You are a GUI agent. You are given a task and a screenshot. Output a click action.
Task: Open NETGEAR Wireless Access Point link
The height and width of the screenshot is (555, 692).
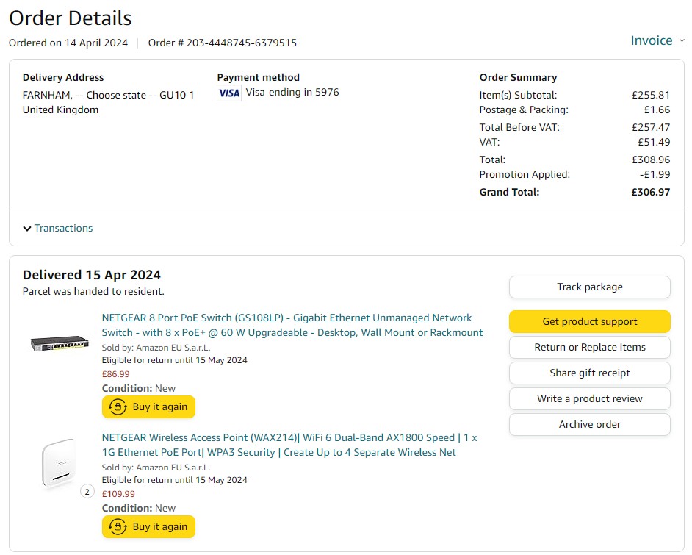(x=289, y=445)
